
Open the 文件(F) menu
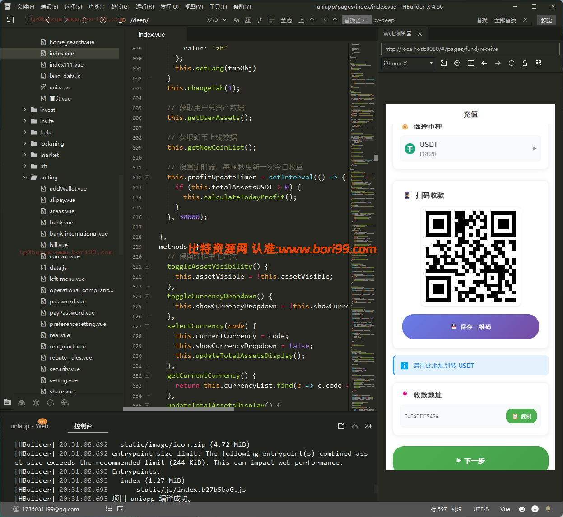point(25,6)
